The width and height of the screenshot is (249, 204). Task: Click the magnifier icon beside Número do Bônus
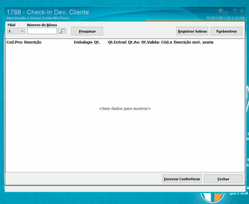(x=62, y=31)
